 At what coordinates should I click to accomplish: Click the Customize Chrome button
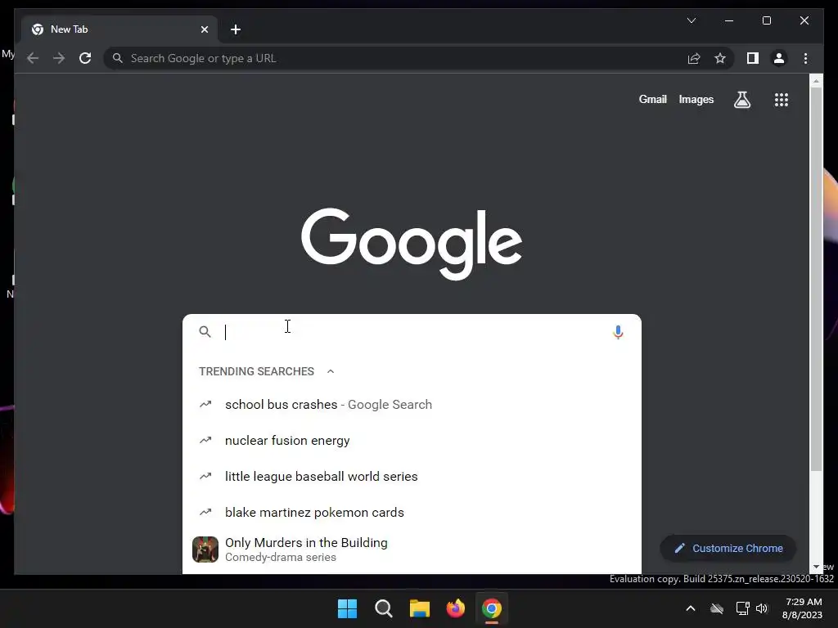pos(728,549)
